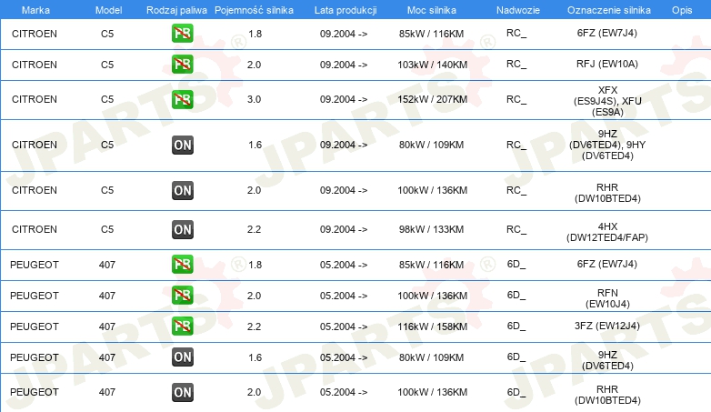Click engine code 6FZ (EW7J4) in the Citroen row
Image resolution: width=711 pixels, height=412 pixels.
pyautogui.click(x=607, y=33)
